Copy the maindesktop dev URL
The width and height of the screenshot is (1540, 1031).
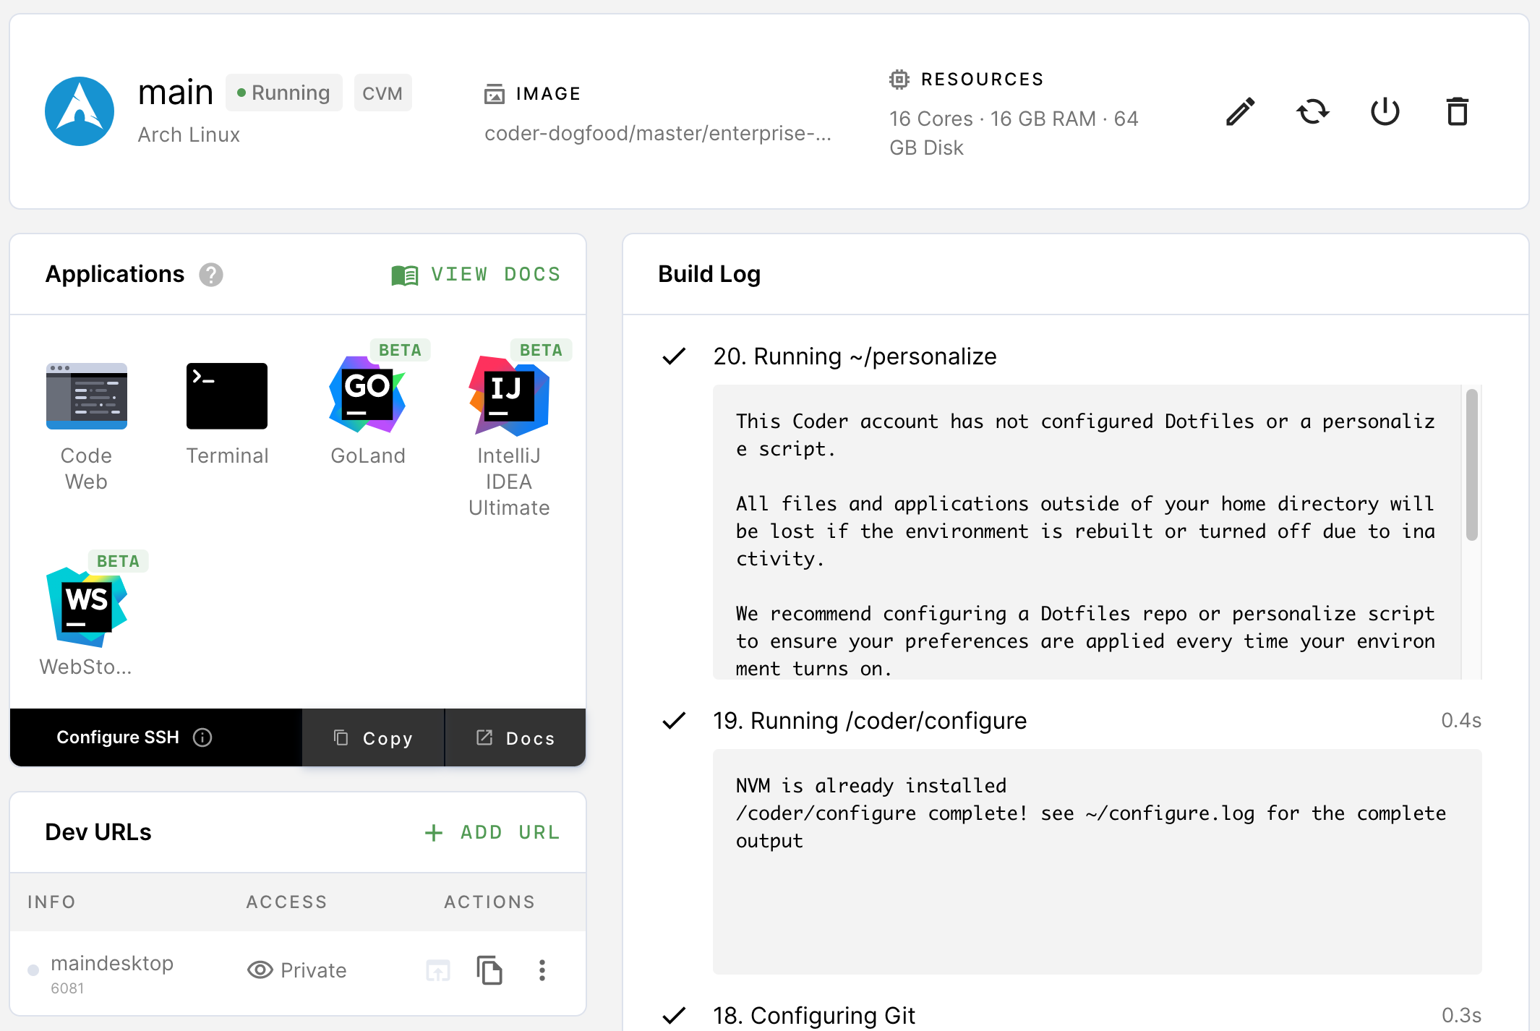pos(489,970)
